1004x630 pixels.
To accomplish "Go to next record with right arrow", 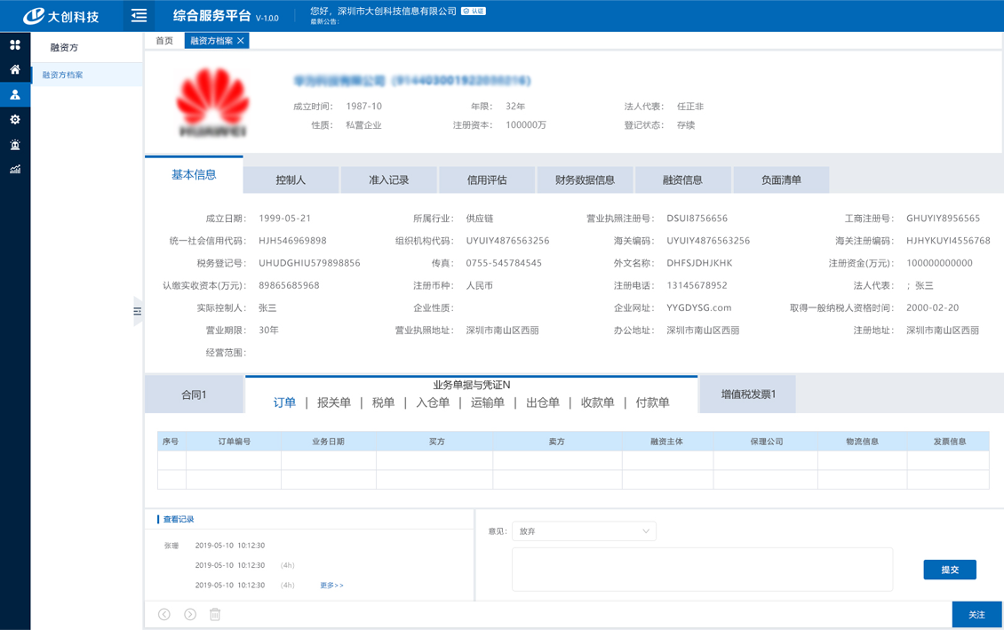I will pyautogui.click(x=190, y=614).
